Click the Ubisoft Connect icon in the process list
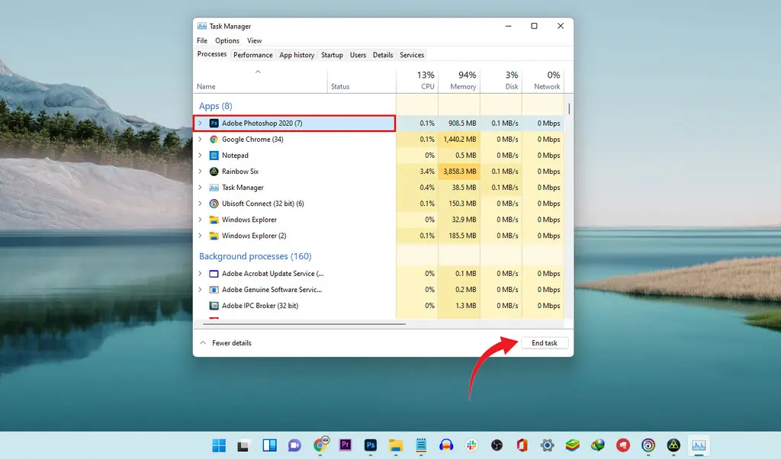 (214, 204)
